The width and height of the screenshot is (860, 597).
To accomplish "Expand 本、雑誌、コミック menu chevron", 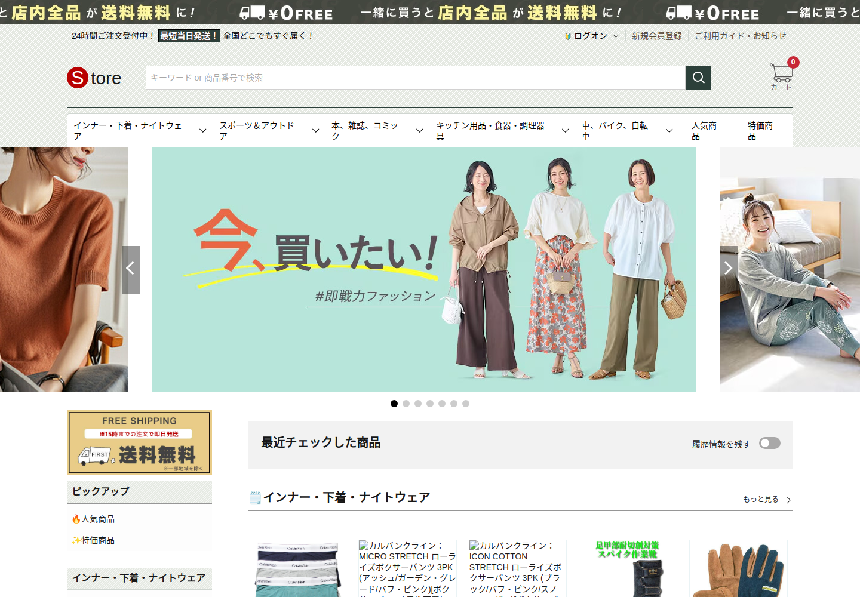I will click(419, 131).
